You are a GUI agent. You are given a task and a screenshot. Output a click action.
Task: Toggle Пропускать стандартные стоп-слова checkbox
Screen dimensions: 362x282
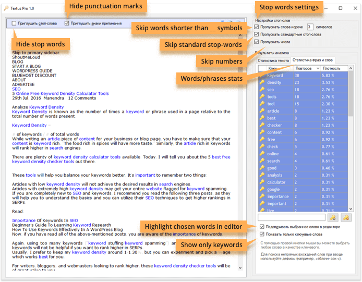[256, 34]
